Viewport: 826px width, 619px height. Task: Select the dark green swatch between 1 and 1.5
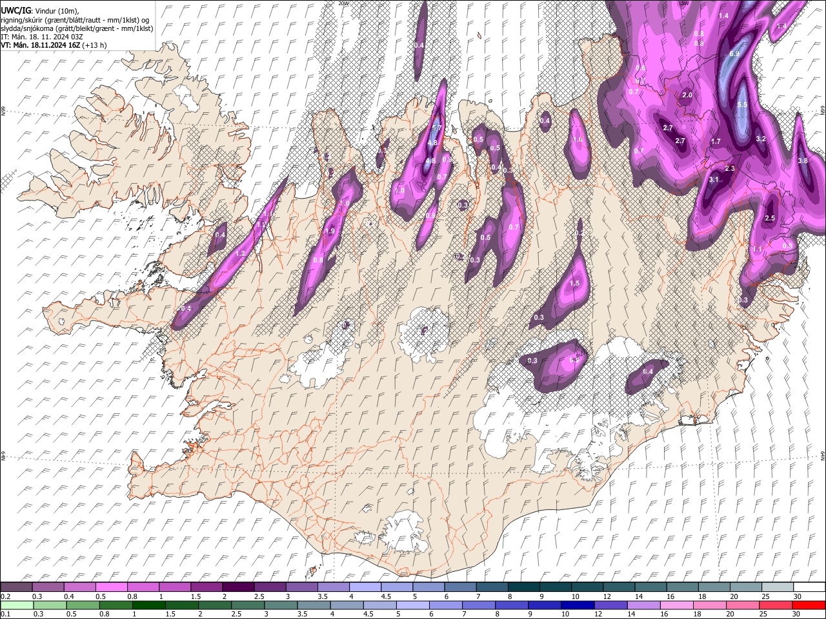pos(149,605)
